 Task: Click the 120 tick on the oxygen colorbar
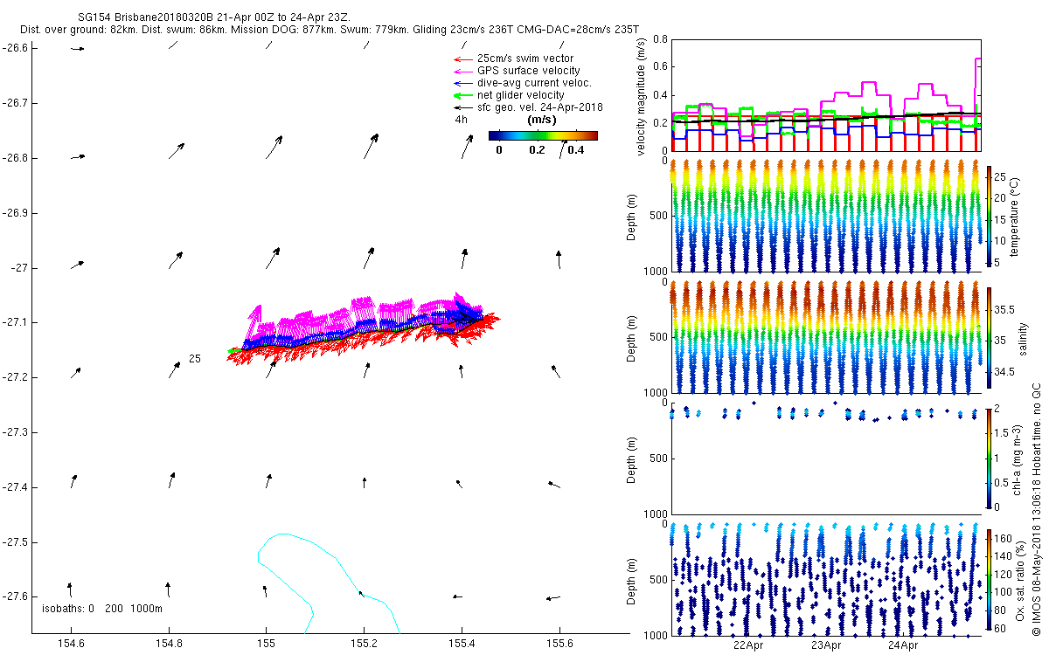coord(1004,576)
